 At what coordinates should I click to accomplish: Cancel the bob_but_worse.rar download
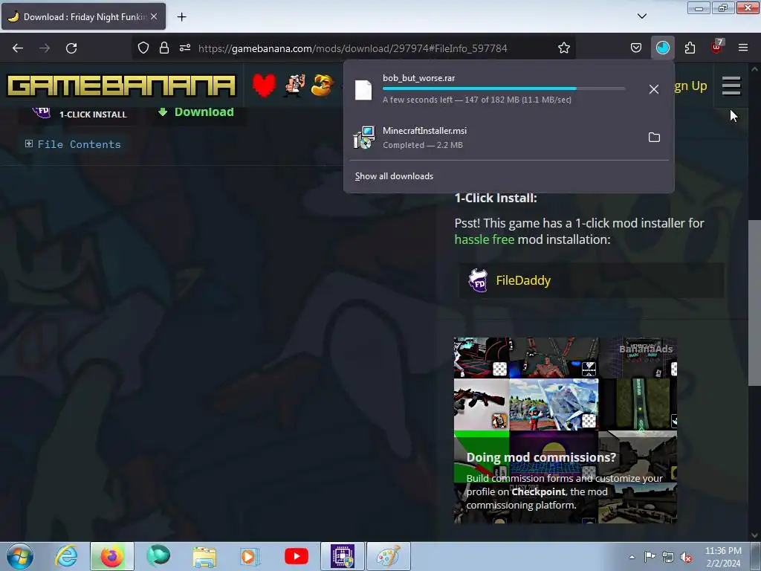[654, 89]
